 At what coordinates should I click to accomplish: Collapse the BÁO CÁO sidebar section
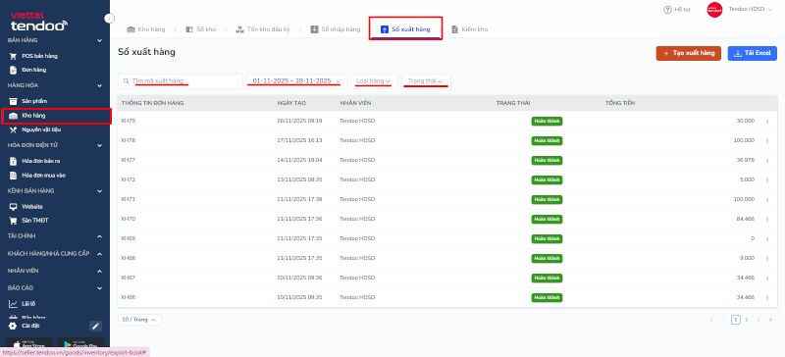pyautogui.click(x=100, y=288)
